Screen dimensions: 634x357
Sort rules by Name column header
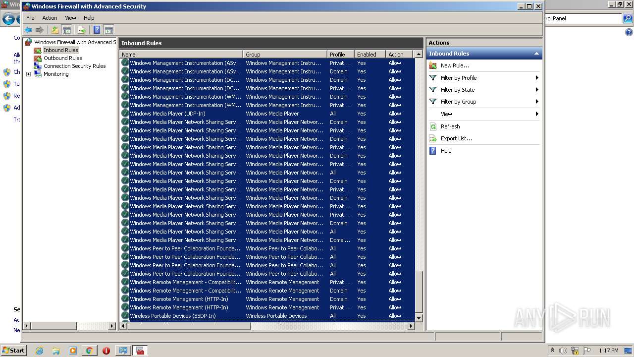(x=181, y=55)
